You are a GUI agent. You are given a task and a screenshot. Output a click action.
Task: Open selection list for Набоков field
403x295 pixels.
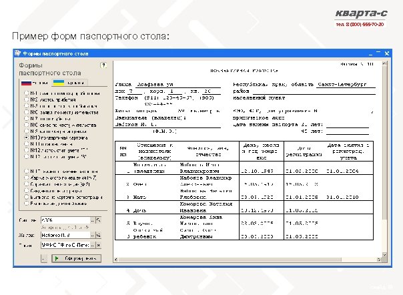pyautogui.click(x=93, y=235)
